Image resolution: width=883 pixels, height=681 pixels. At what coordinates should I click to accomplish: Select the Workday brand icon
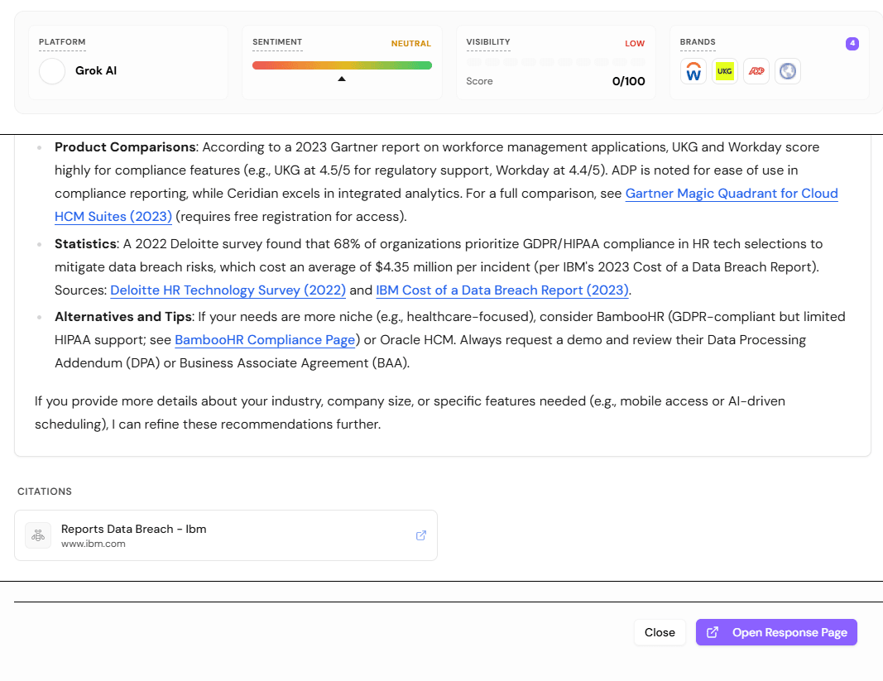(x=693, y=71)
